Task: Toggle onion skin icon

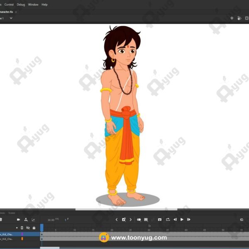Action: coord(139,220)
